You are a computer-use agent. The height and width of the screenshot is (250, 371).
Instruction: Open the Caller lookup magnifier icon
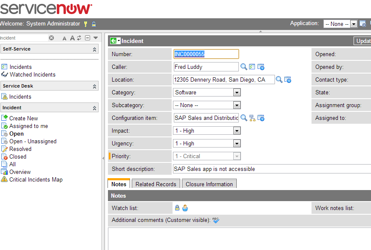point(244,67)
